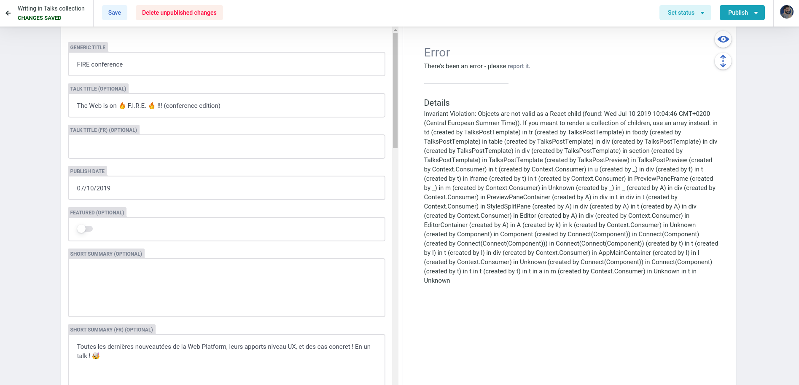The width and height of the screenshot is (799, 385).
Task: Toggle the preview pane eye icon
Action: point(723,39)
